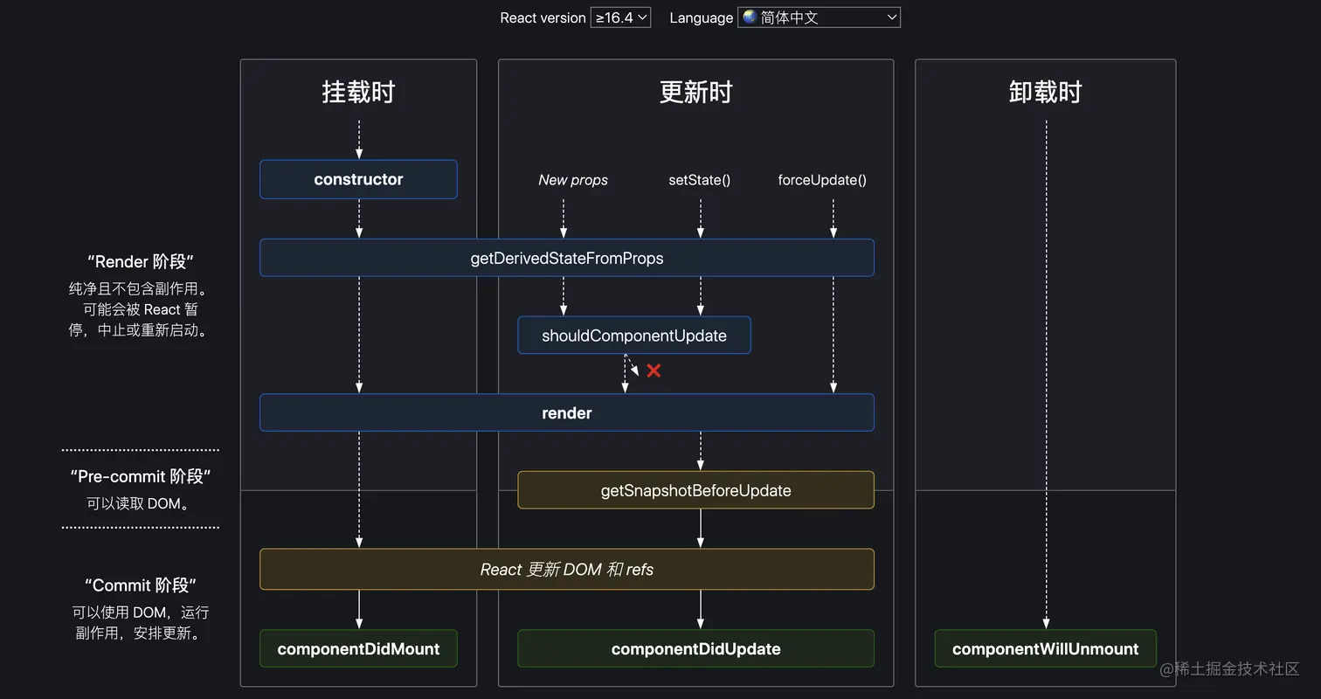This screenshot has width=1321, height=699.
Task: Click the forceUpdate() label
Action: click(x=822, y=180)
